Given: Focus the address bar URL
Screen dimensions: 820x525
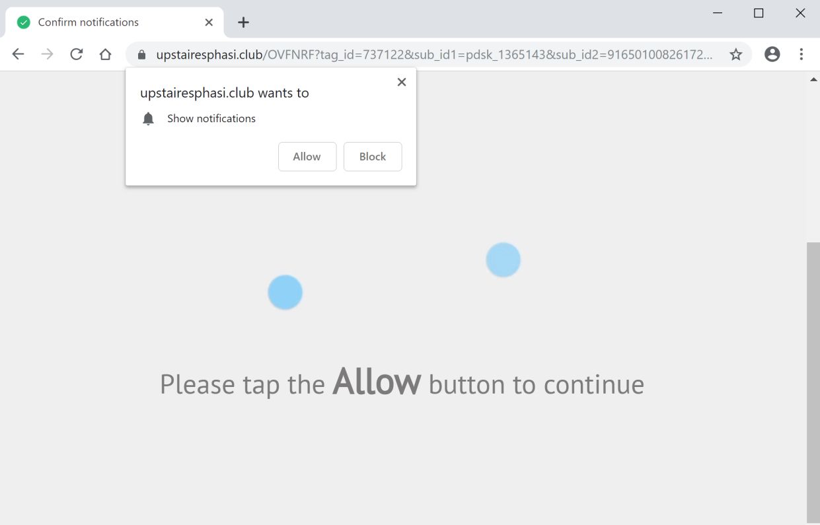Looking at the screenshot, I should pyautogui.click(x=434, y=55).
